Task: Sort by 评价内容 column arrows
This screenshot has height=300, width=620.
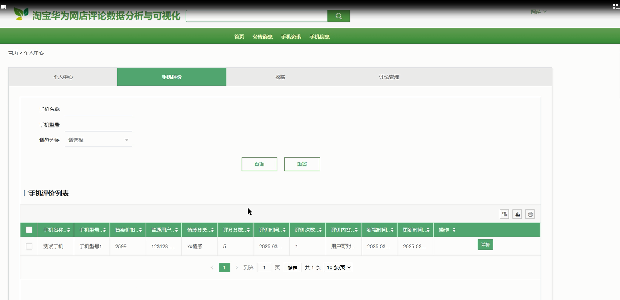Action: [x=356, y=230]
